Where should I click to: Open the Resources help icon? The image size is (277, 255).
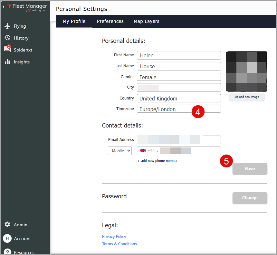click(7, 252)
